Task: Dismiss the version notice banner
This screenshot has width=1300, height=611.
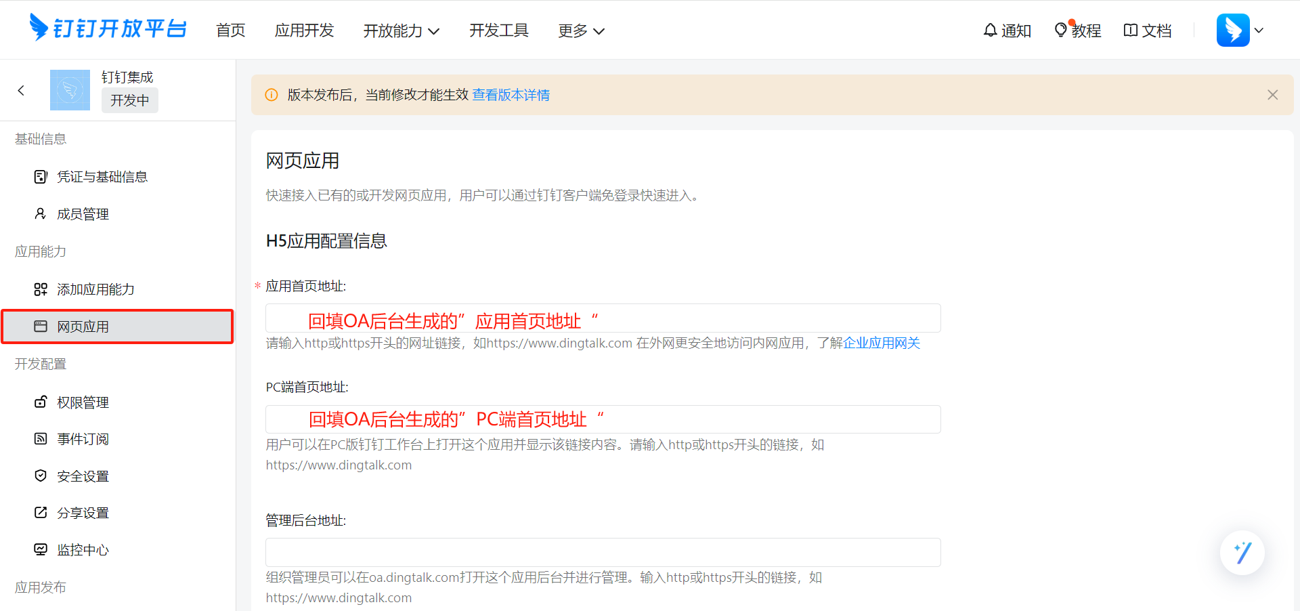Action: tap(1272, 95)
